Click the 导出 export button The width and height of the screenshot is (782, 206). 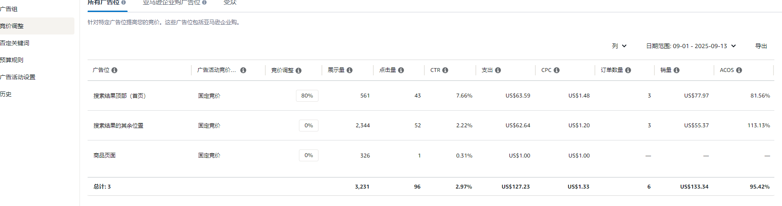pyautogui.click(x=761, y=46)
